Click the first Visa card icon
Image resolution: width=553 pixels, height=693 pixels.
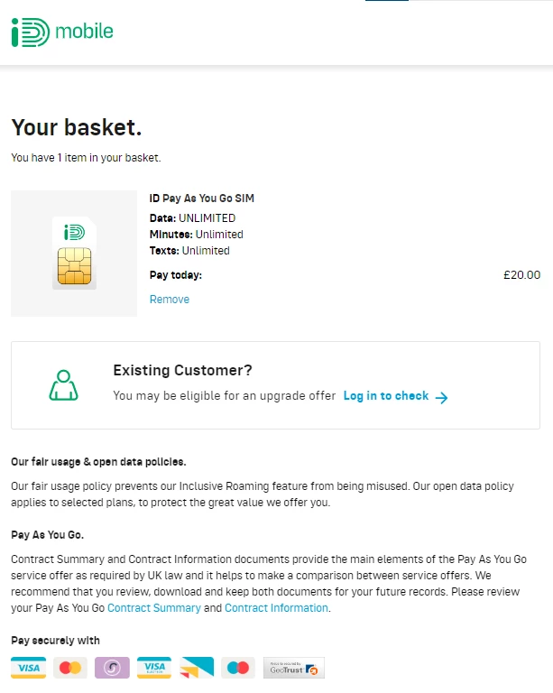pyautogui.click(x=28, y=668)
